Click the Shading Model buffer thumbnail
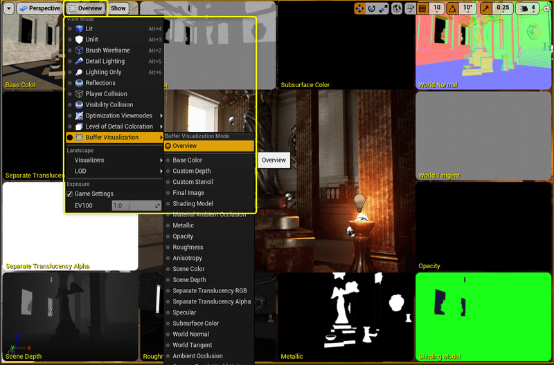The width and height of the screenshot is (554, 365). tap(483, 317)
